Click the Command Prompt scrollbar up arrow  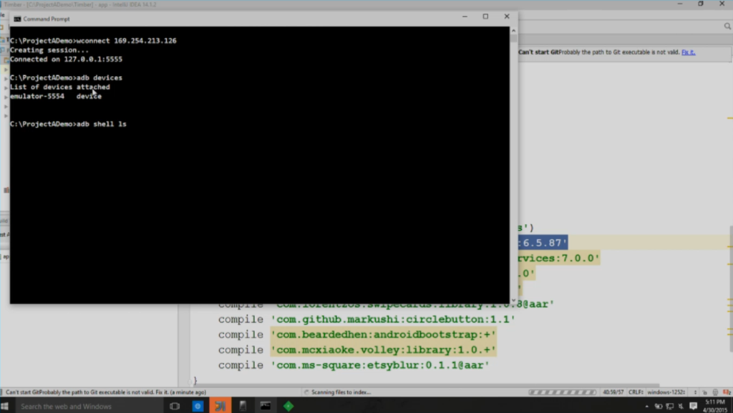tap(513, 30)
